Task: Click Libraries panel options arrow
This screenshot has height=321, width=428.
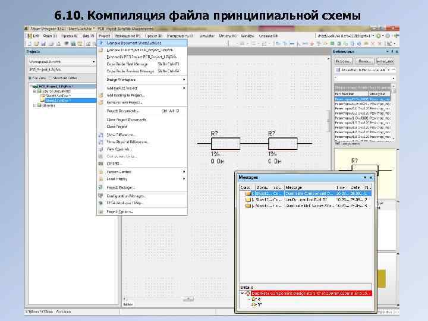Action: coord(388,51)
